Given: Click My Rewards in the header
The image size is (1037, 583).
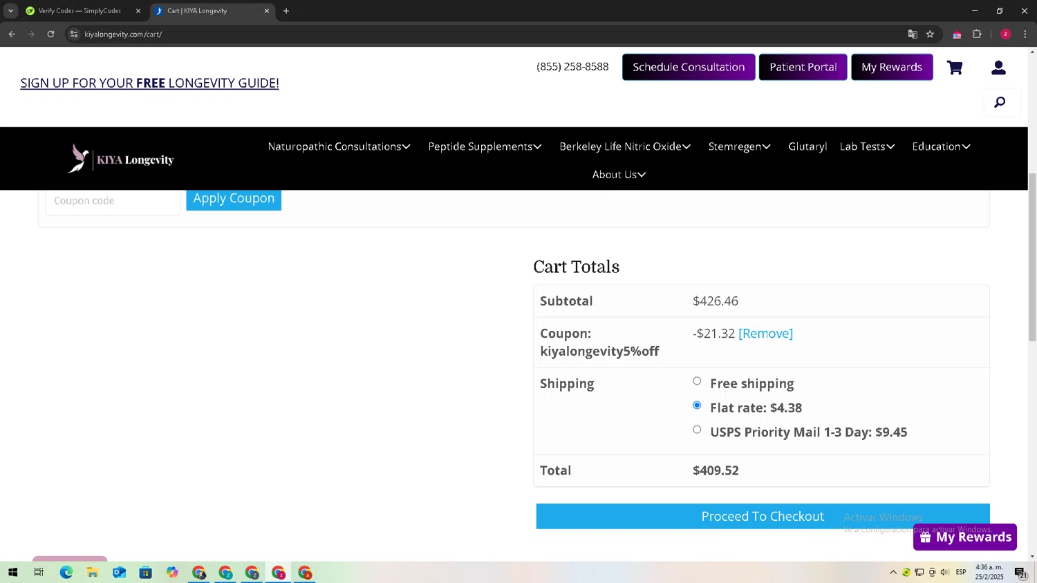Looking at the screenshot, I should pyautogui.click(x=892, y=67).
